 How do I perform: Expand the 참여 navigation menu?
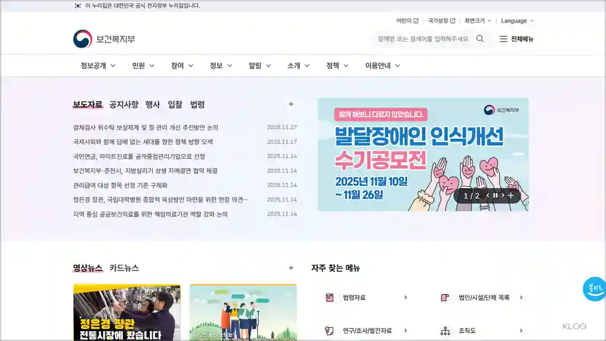point(180,66)
